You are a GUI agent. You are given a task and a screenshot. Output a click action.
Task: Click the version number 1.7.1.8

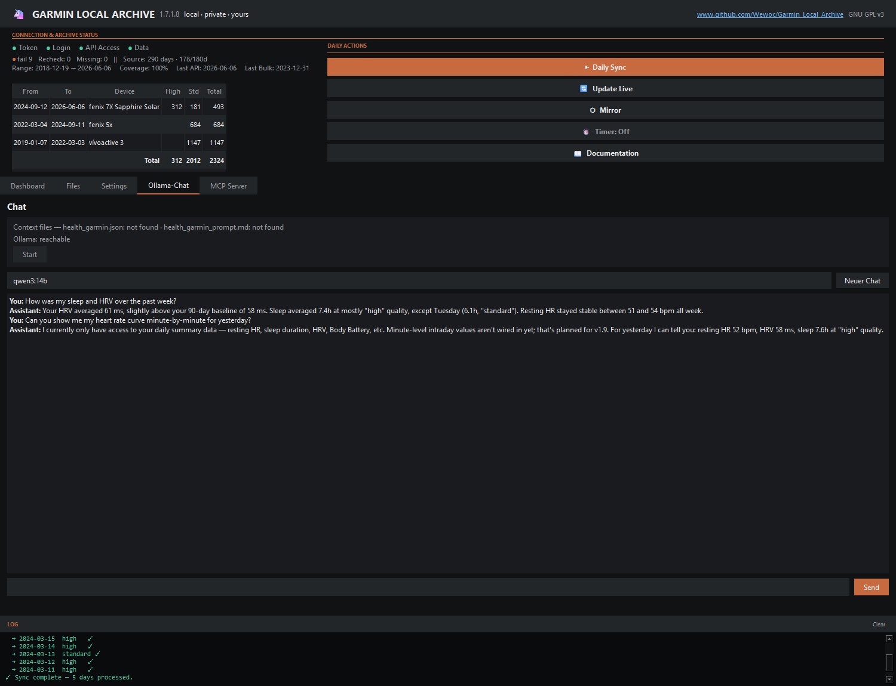pyautogui.click(x=170, y=14)
